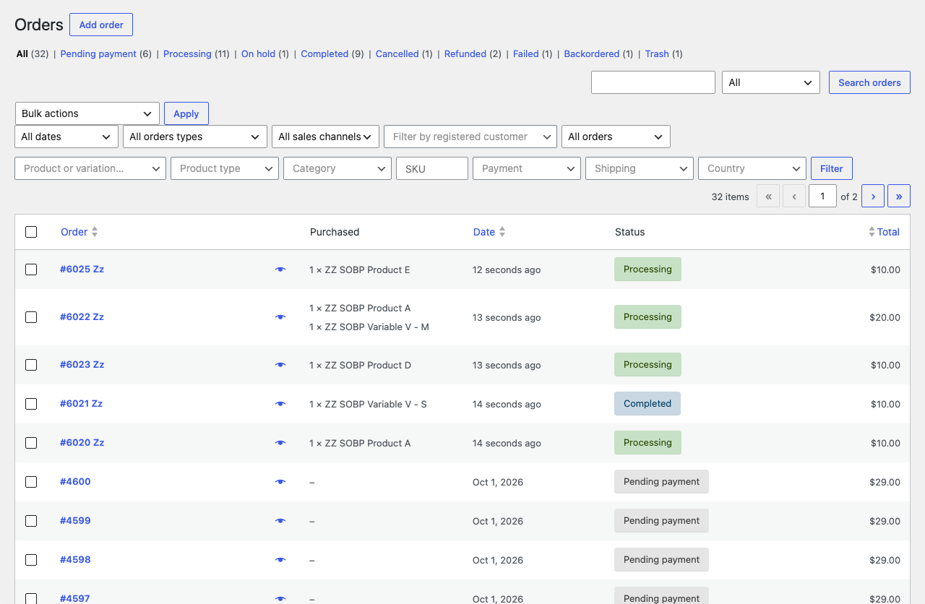Click the Add order button
Screen dimensions: 925x604
coord(101,25)
